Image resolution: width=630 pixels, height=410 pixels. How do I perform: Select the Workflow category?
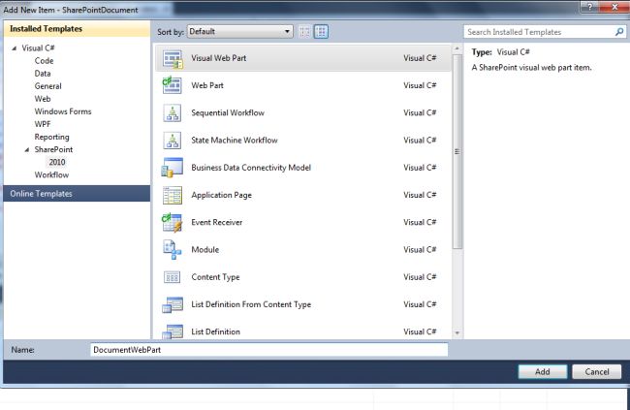(51, 174)
